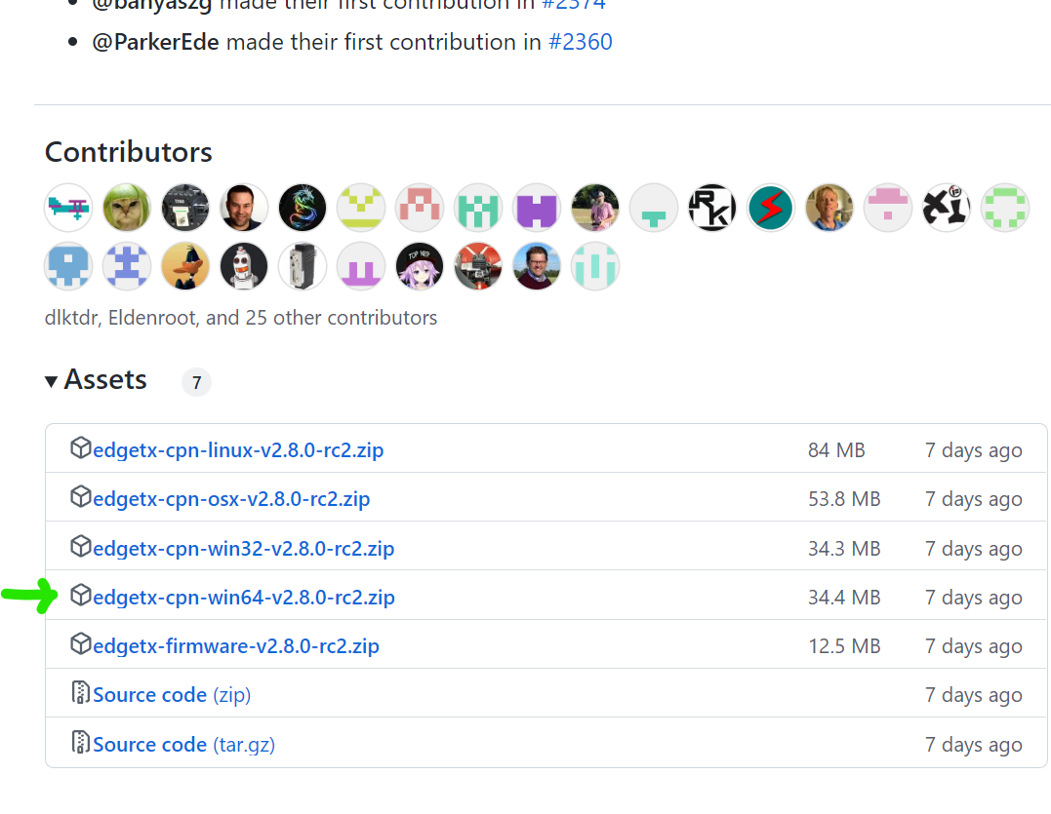The height and width of the screenshot is (814, 1051).
Task: Open the RK logo contributor avatar
Action: (x=712, y=208)
